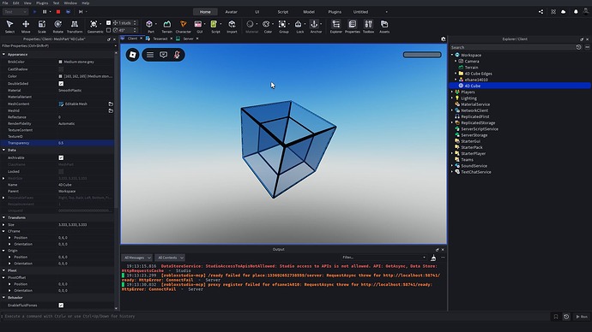The width and height of the screenshot is (592, 332).
Task: Click the Group tool icon
Action: pyautogui.click(x=282, y=24)
